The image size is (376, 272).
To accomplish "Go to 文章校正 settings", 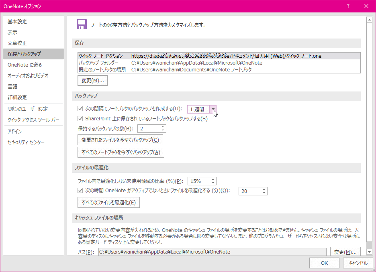I will 34,43.
